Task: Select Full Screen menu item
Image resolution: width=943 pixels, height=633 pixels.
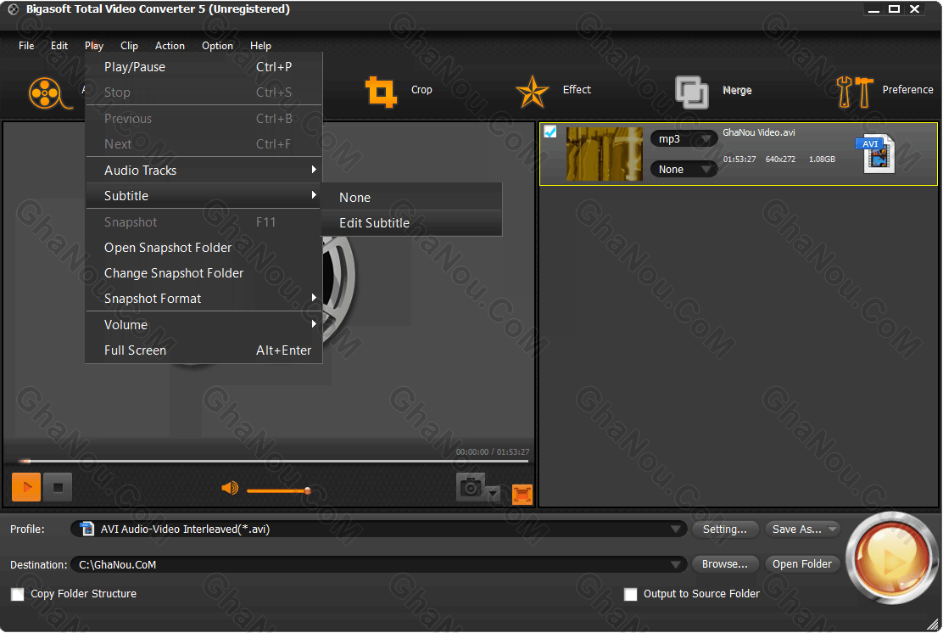Action: coord(204,350)
